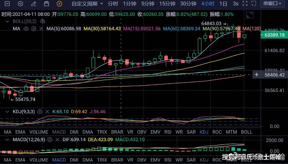
Task: Click the 58406.42 crosshair price label
Action: click(275, 75)
